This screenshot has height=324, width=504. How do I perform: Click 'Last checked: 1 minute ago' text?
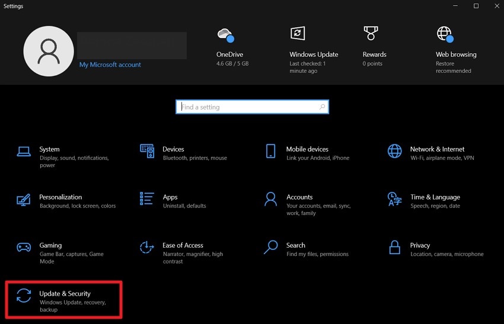(308, 67)
